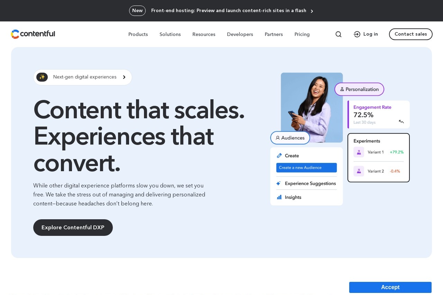Click the chevron after the announcement text
443x295 pixels.
[x=312, y=11]
